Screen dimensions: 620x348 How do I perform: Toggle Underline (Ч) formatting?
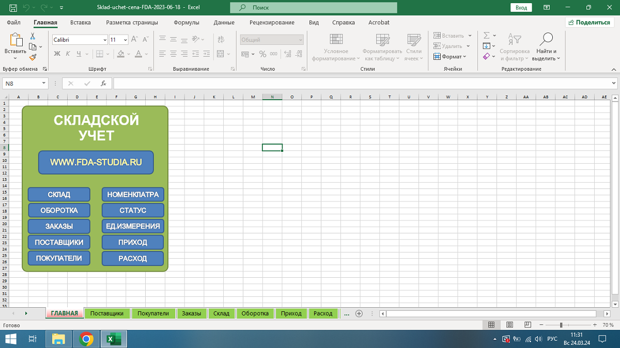(79, 54)
